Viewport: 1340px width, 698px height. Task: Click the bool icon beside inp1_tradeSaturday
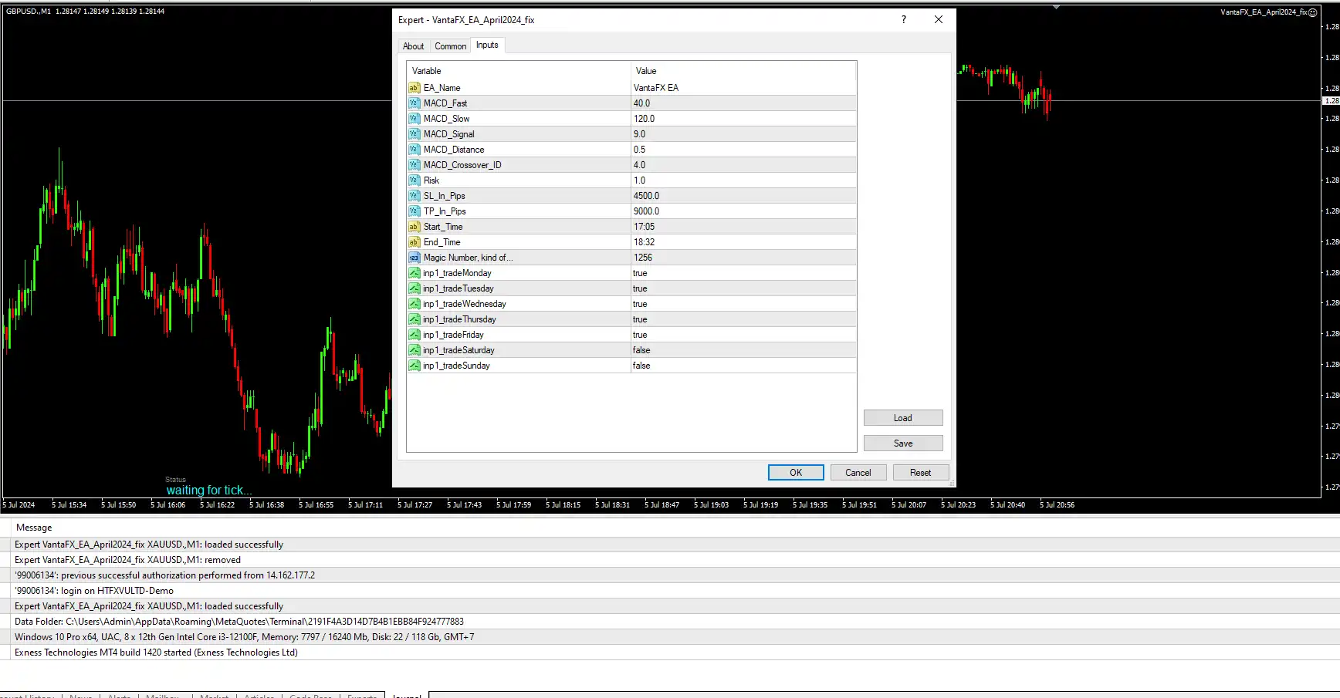coord(415,350)
